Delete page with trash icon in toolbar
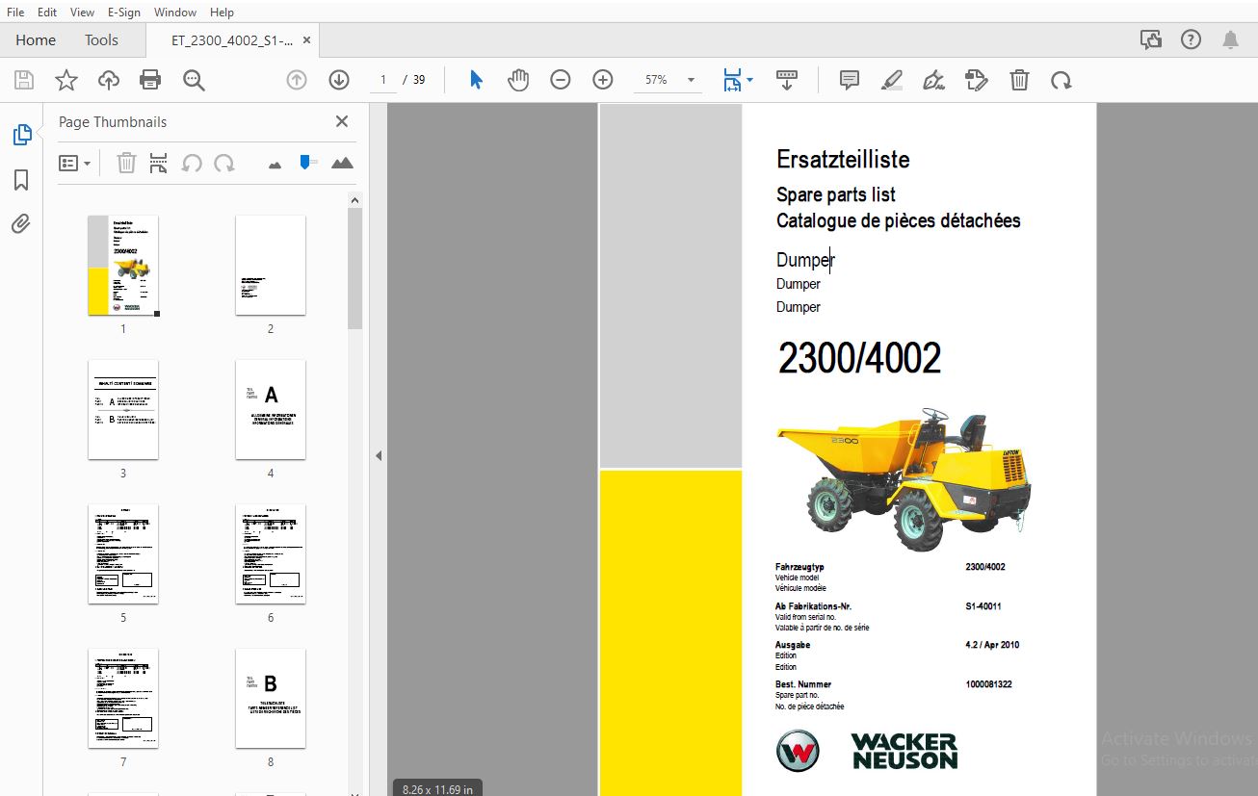This screenshot has width=1258, height=796. (x=1019, y=80)
